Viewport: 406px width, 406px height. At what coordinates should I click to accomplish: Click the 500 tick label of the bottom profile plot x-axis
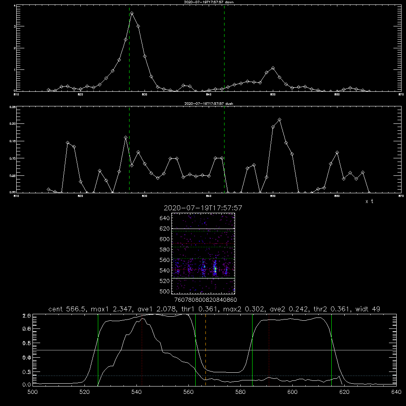click(32, 392)
